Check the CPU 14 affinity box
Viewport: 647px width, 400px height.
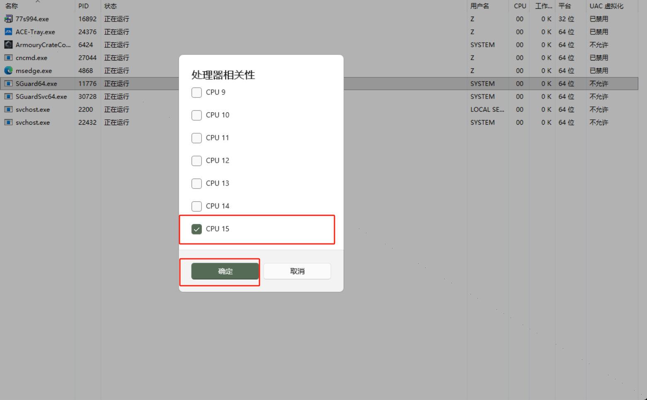(196, 206)
